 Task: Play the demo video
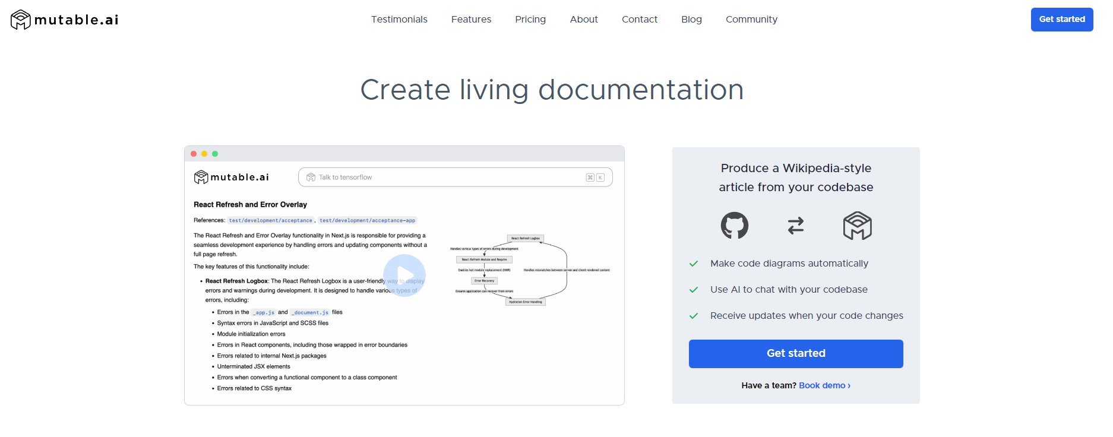click(404, 275)
